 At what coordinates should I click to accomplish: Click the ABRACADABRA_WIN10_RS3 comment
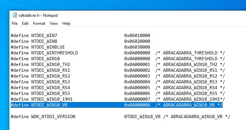(x=190, y=82)
